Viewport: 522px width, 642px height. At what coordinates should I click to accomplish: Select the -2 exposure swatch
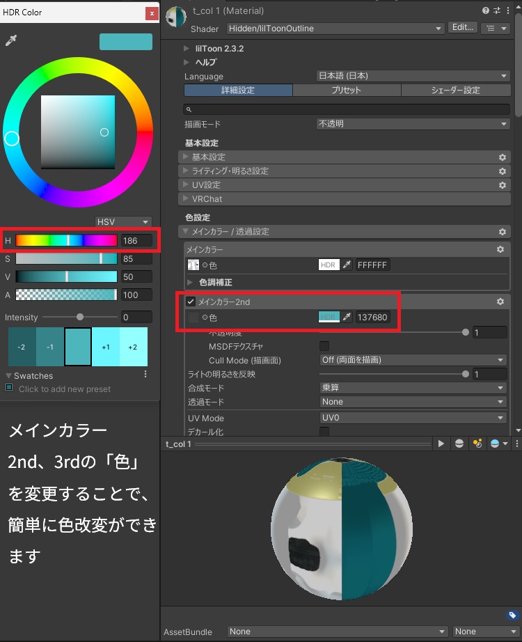[x=22, y=347]
